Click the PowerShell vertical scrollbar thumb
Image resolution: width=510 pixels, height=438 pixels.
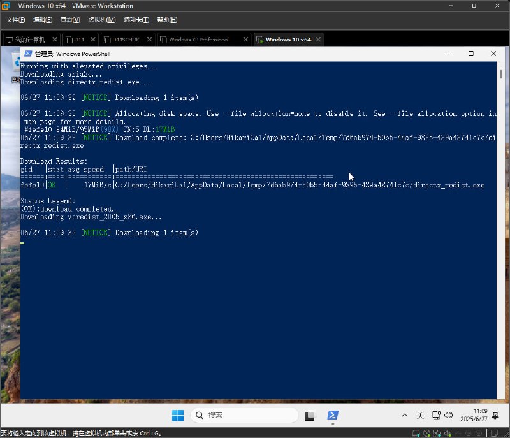click(501, 74)
